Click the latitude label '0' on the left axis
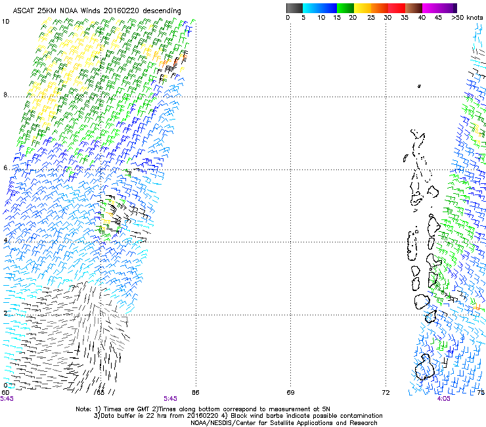 point(5,385)
